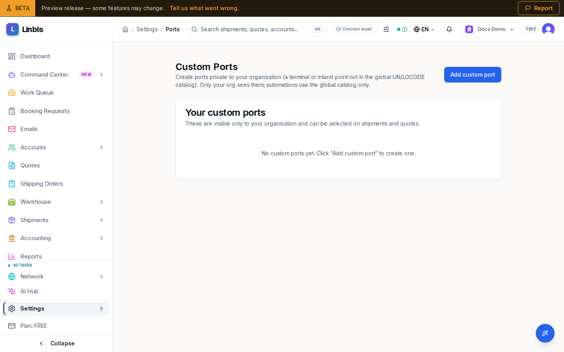Viewport: 564px width, 352px height.
Task: Go to home via breadcrumb house icon
Action: tap(125, 29)
